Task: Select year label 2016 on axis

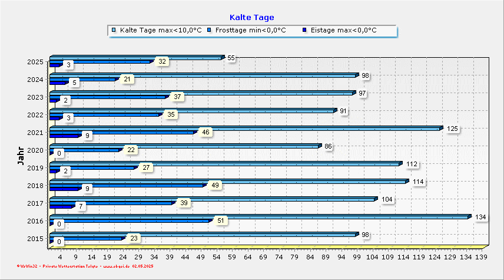Action: 35,221
